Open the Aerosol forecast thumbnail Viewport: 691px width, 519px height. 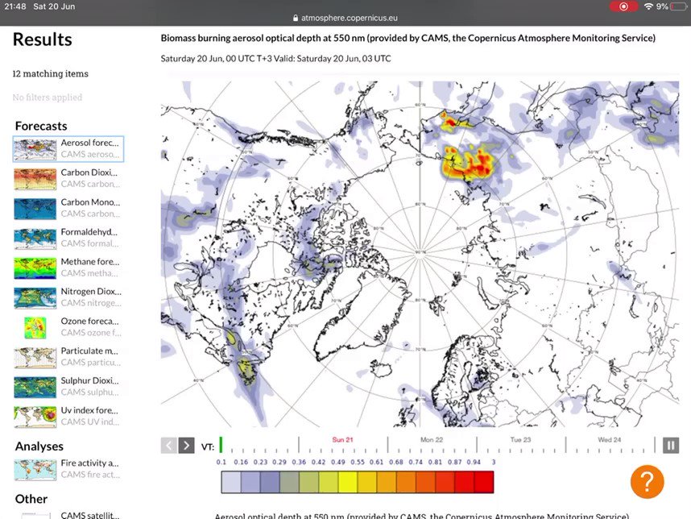click(35, 149)
